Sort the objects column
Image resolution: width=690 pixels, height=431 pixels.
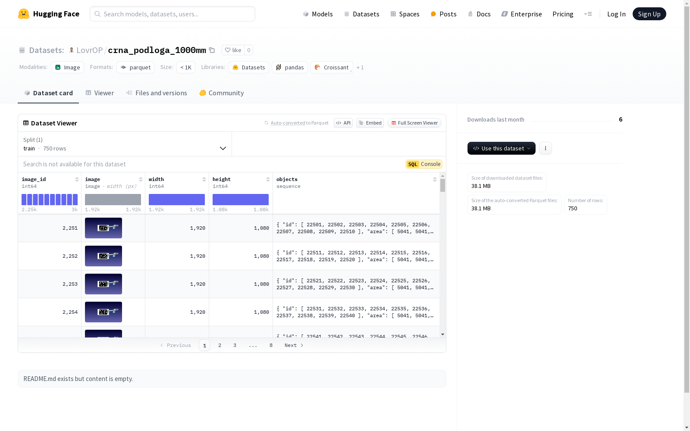435,179
